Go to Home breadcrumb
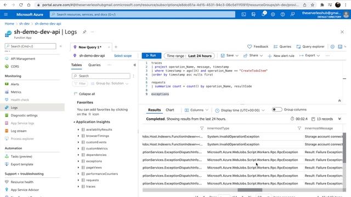The image size is (351, 197). tap(9, 24)
